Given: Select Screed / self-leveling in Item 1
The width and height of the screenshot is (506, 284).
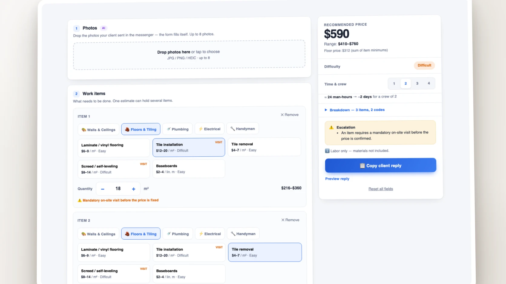Looking at the screenshot, I should point(114,169).
